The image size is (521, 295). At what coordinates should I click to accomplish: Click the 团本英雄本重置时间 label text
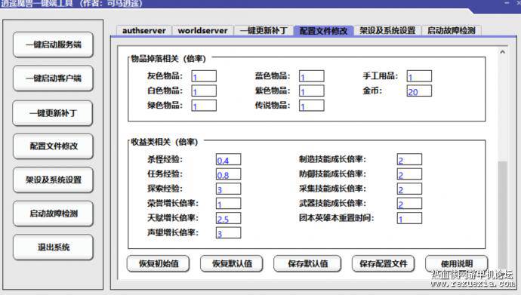pos(336,218)
